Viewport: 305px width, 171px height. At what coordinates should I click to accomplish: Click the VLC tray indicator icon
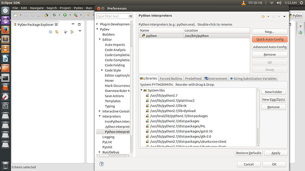(243, 3)
